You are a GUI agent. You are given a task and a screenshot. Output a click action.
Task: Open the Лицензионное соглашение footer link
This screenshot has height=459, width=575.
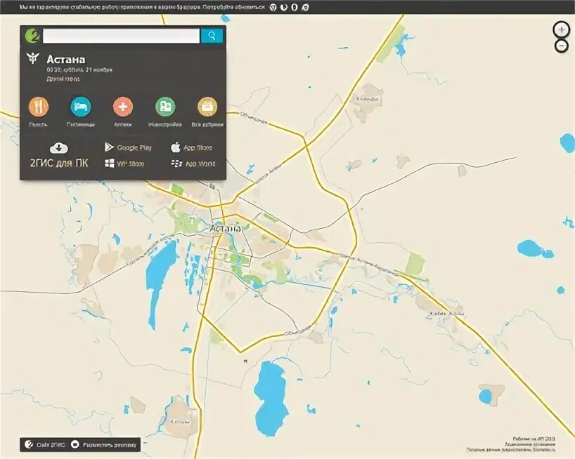pos(530,444)
